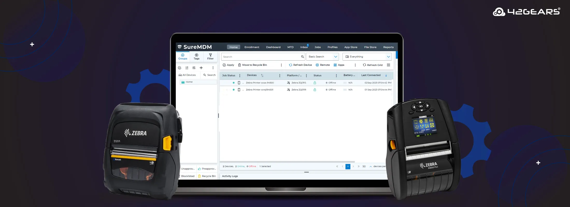Open the Apps action

pyautogui.click(x=339, y=65)
